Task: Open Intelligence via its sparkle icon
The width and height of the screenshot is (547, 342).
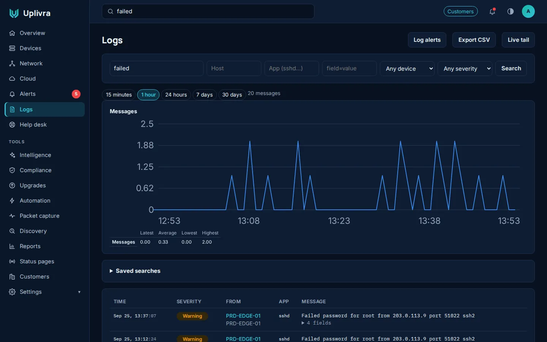Action: (x=12, y=155)
